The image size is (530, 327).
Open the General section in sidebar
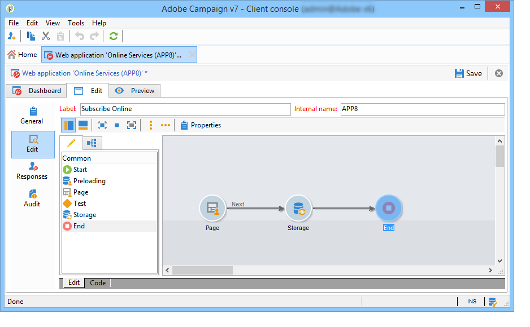[32, 116]
